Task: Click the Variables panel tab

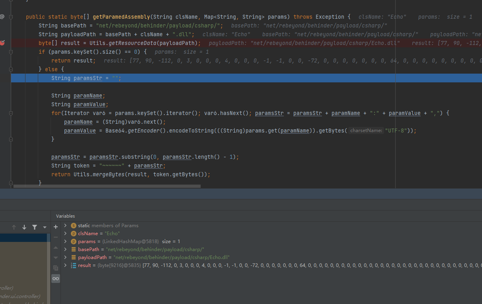Action: click(x=65, y=216)
